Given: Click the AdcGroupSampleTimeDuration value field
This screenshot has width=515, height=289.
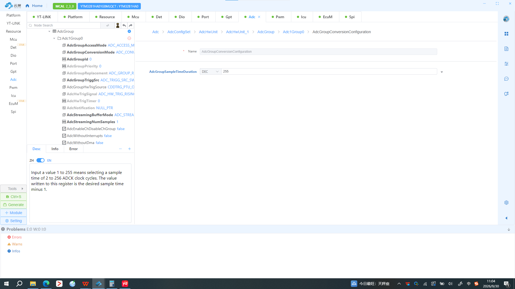Looking at the screenshot, I should (x=329, y=71).
